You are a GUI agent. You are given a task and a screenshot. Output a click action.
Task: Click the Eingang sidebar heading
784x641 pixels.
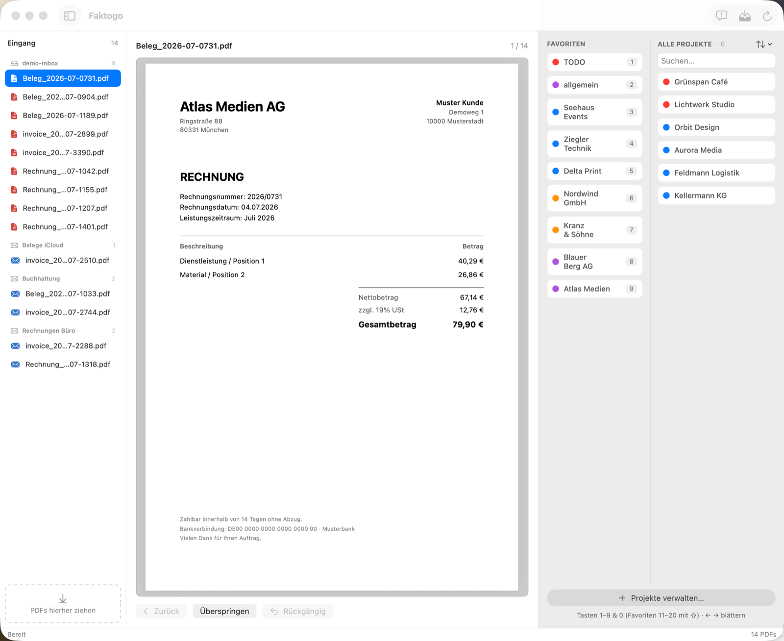point(22,43)
